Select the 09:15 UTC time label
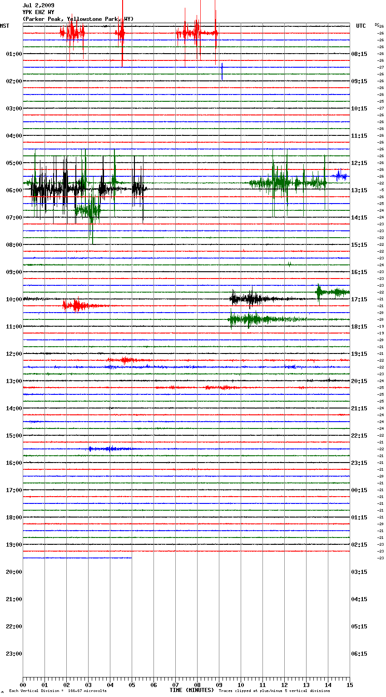Image resolution: width=386 pixels, height=697 pixels. pyautogui.click(x=359, y=81)
